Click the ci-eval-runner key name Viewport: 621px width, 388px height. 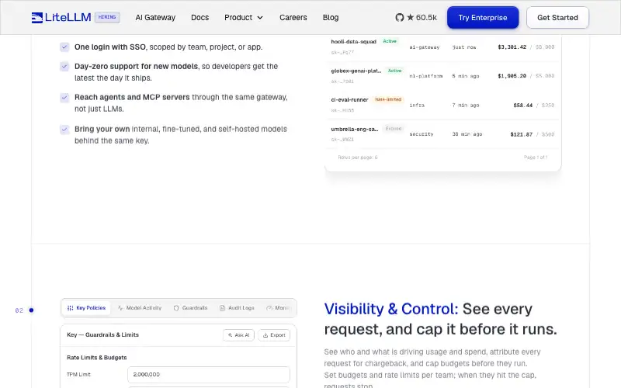tap(350, 100)
